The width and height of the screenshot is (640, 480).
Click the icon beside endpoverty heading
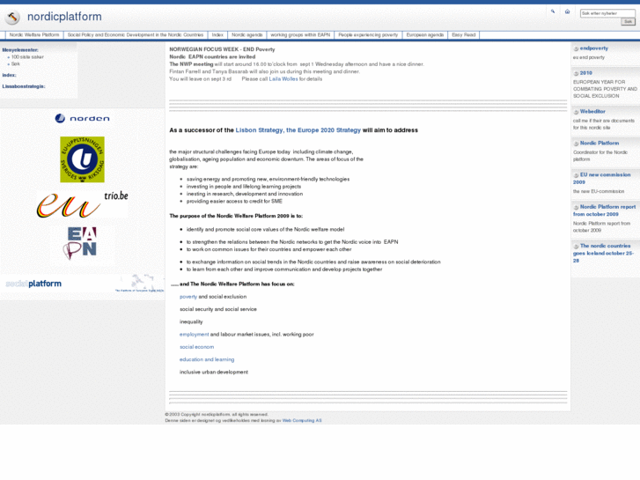[x=576, y=48]
